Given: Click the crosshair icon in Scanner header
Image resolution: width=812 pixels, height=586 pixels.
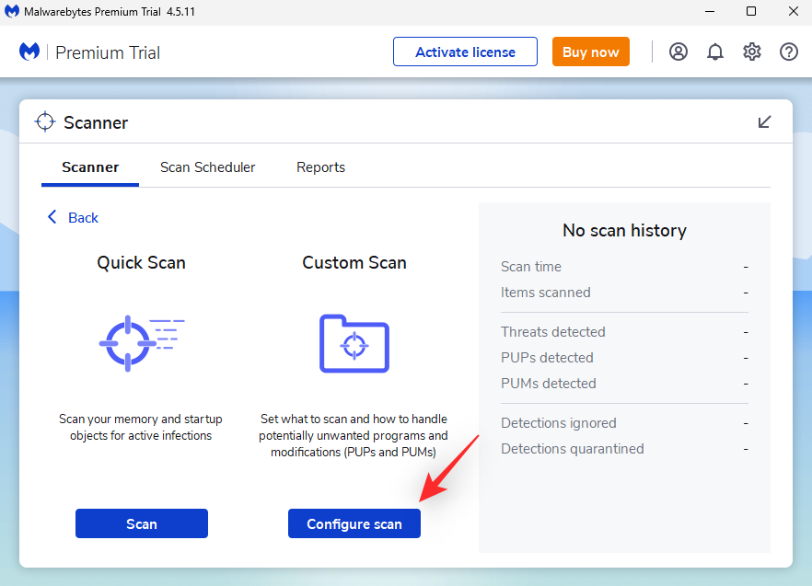Looking at the screenshot, I should point(44,122).
